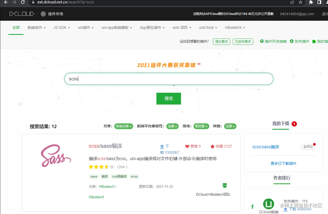Click the 赞赏 heart icon
This screenshot has width=328, height=214.
(x=187, y=146)
